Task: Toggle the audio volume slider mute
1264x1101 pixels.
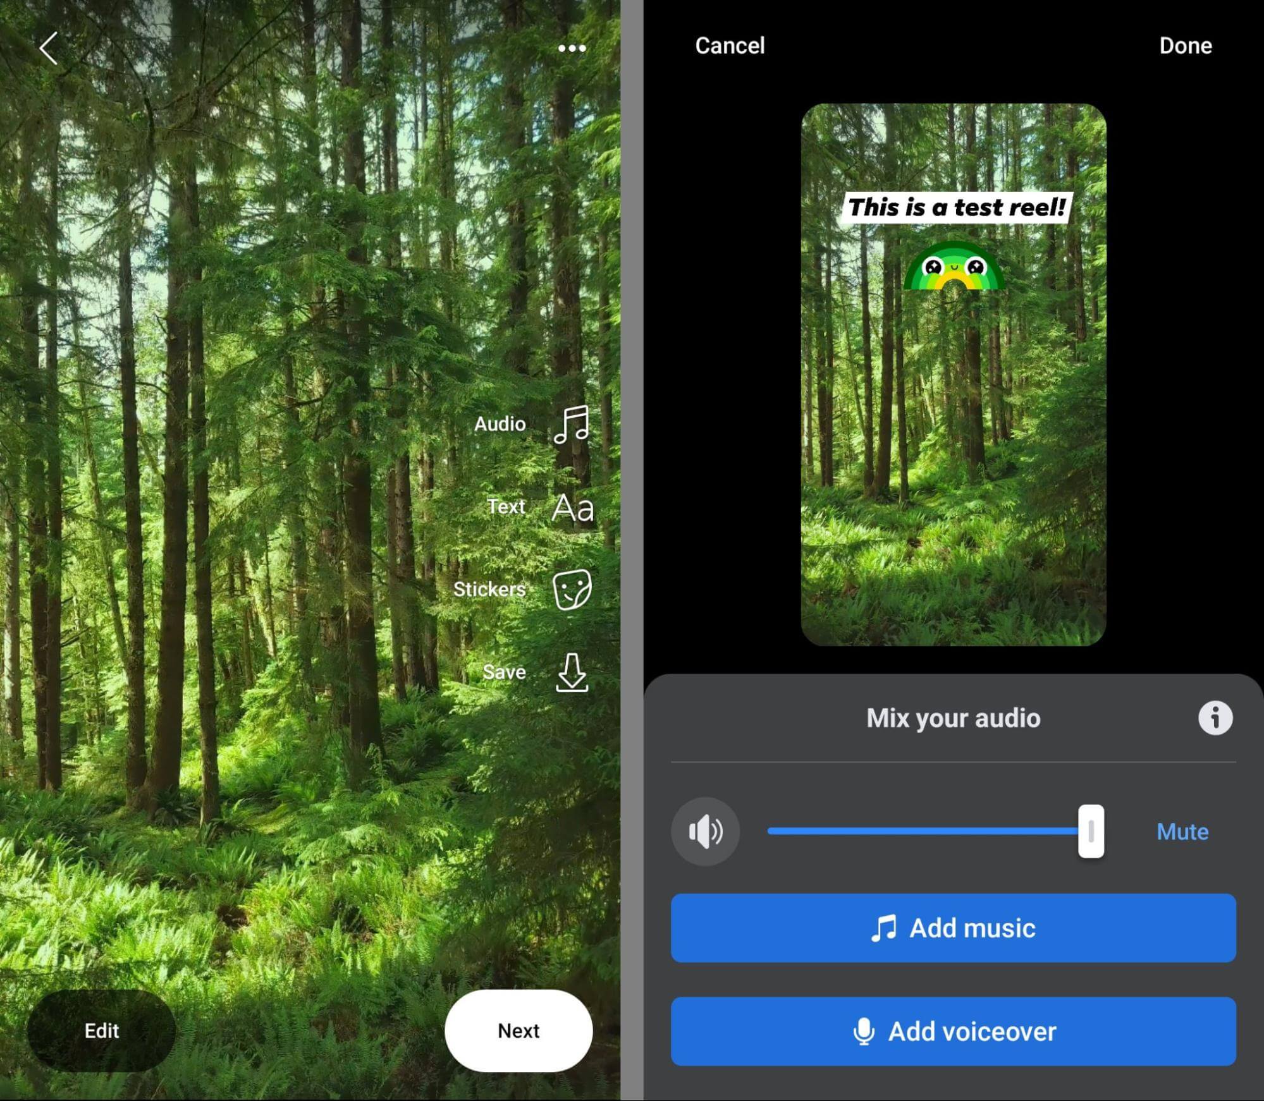Action: click(x=1180, y=829)
